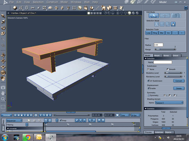The image size is (189, 141).
Task: Open the Shading domain Texture 0 dropdown
Action: tap(169, 102)
